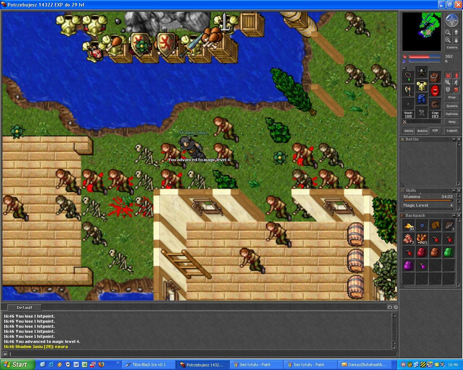Screen dimensions: 463x370
Task: Close the Battle panel
Action: [459, 139]
